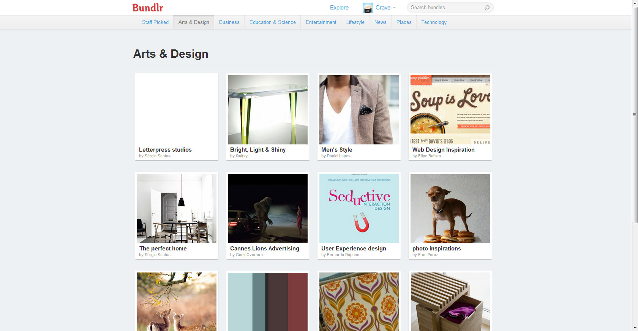The width and height of the screenshot is (638, 331).
Task: Open the deer under autumn tree photo
Action: pos(177,302)
